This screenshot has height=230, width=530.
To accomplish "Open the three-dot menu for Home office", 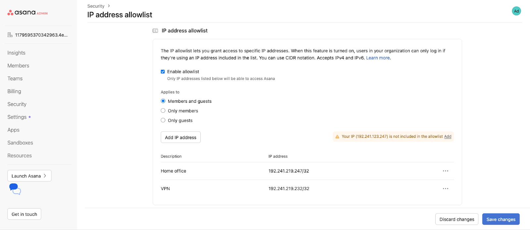I will click(445, 171).
